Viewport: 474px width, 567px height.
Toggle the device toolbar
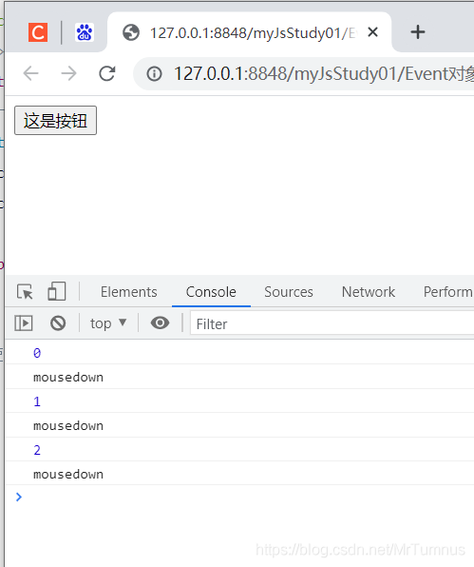point(57,291)
